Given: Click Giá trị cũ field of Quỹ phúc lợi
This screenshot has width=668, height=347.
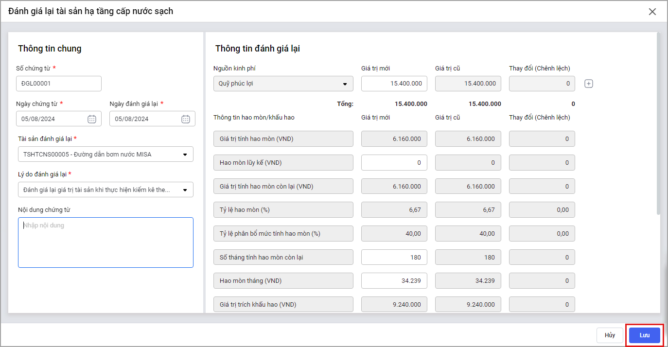Looking at the screenshot, I should [468, 84].
